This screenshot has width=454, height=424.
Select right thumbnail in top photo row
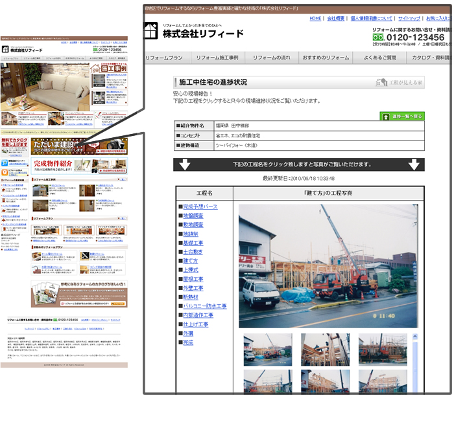383,350
